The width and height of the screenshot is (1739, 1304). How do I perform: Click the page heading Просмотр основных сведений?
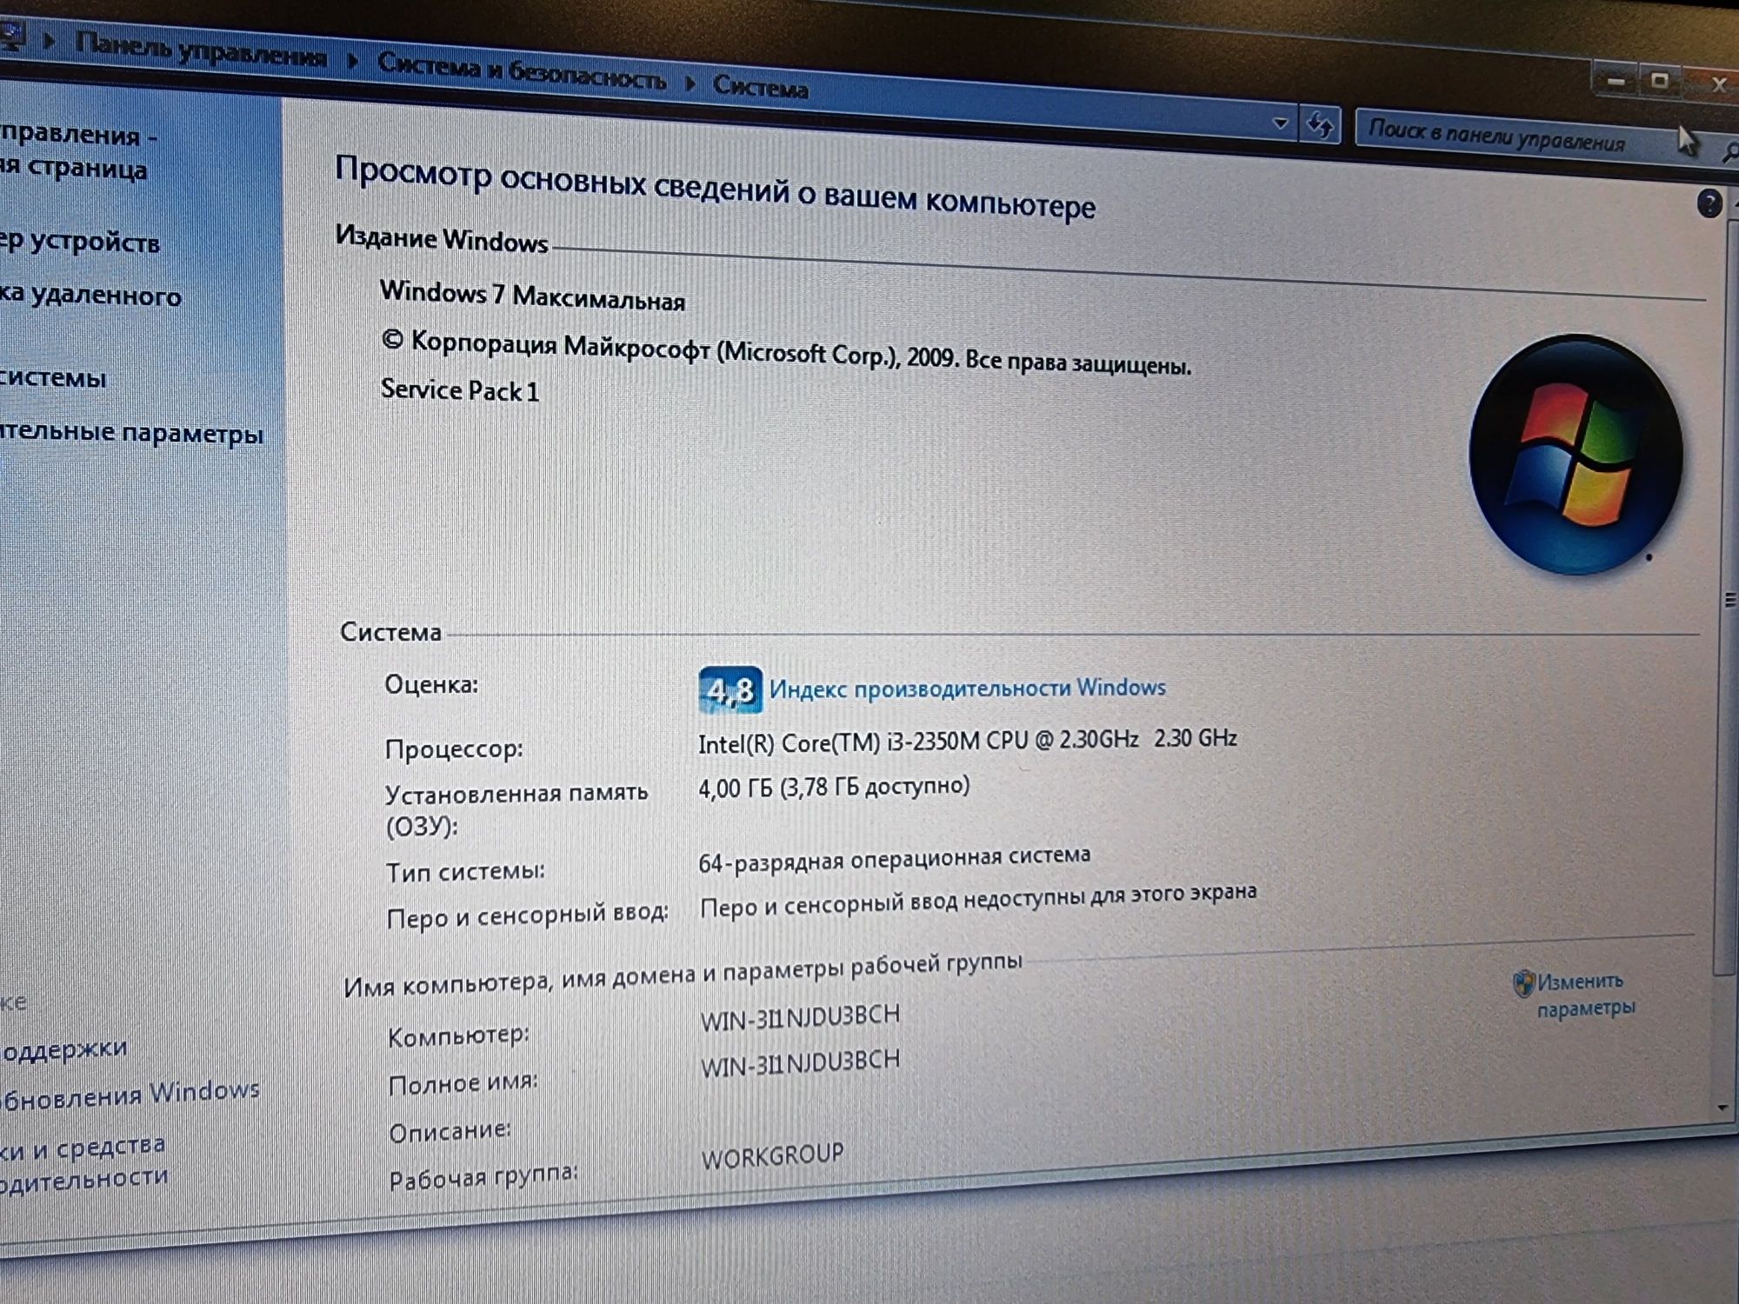[715, 186]
